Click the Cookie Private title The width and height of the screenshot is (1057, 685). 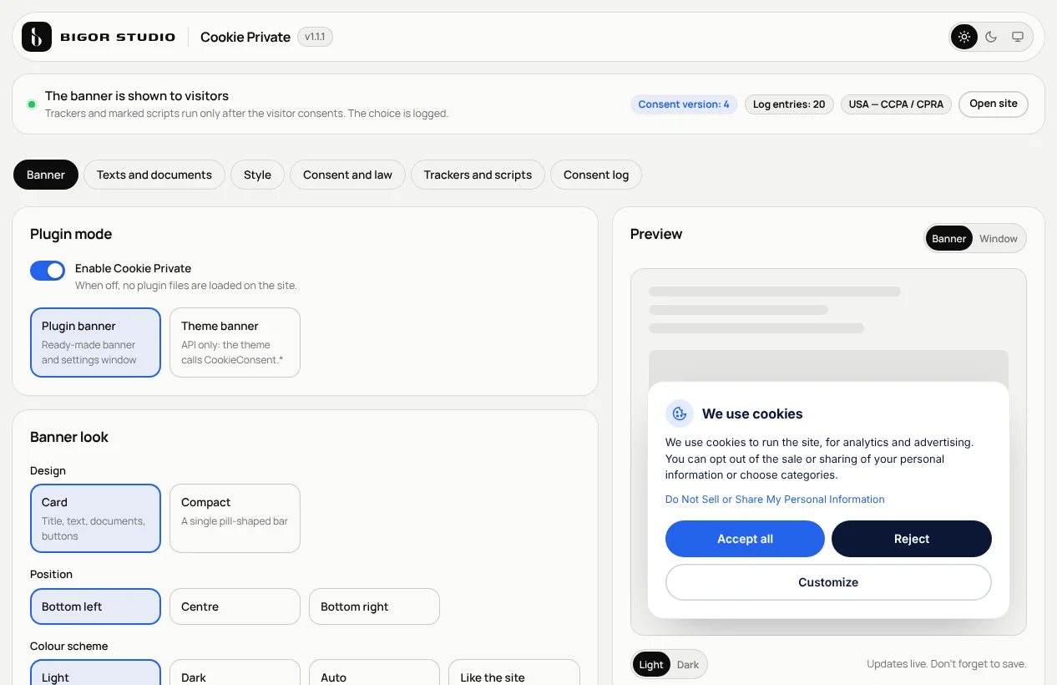click(x=245, y=37)
